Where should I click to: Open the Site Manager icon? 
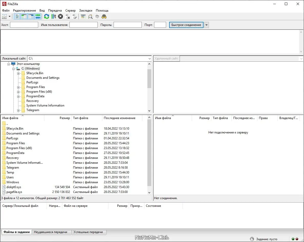click(4, 16)
